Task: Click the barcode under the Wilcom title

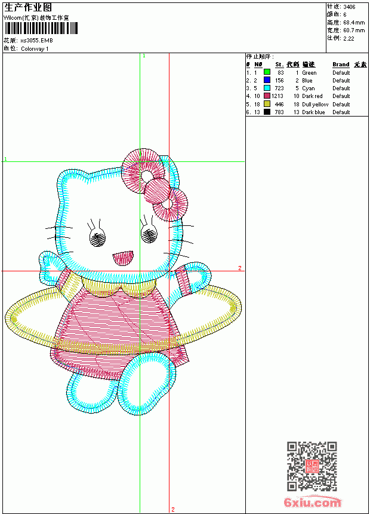Action: click(41, 28)
